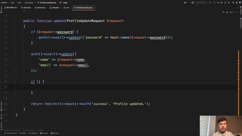Click line number 27 in gutter
Image resolution: width=242 pixels, height=136 pixels.
[5, 87]
